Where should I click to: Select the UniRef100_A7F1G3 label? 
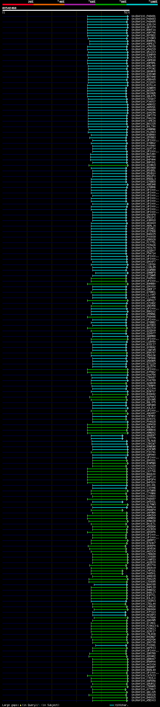click(x=143, y=612)
